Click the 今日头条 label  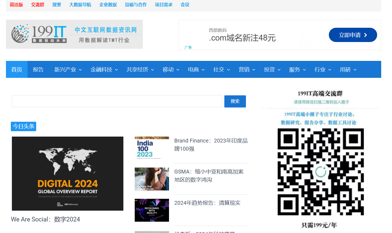[x=23, y=126]
